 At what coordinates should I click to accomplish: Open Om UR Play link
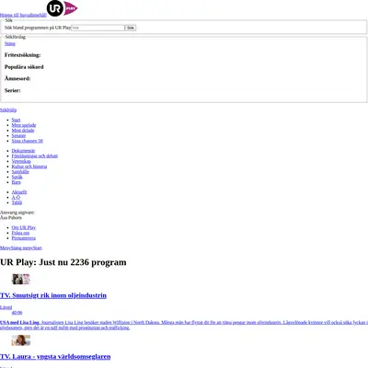(x=24, y=227)
